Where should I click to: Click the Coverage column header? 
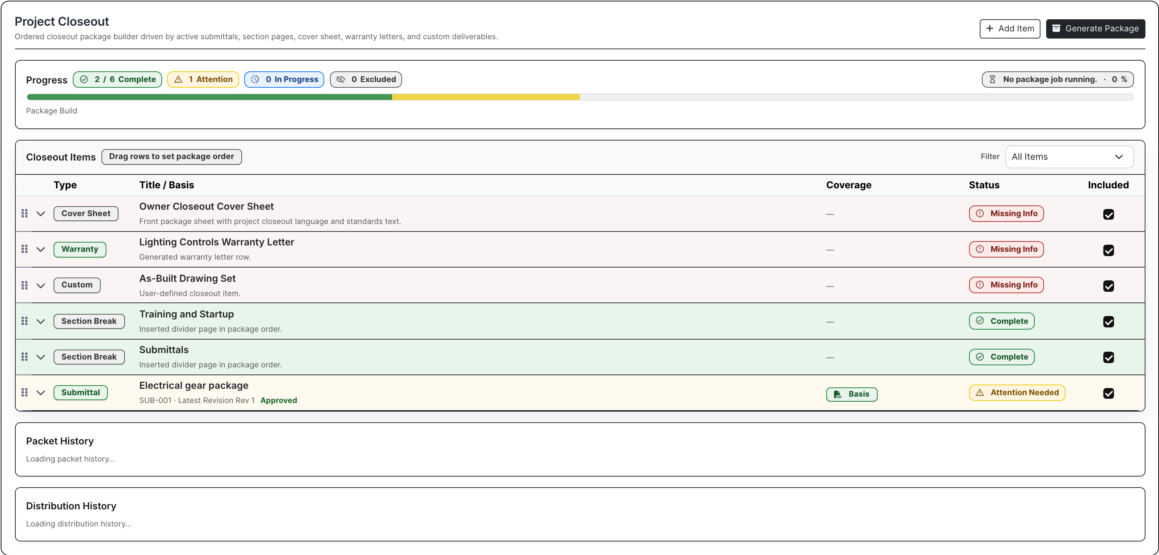coord(849,185)
